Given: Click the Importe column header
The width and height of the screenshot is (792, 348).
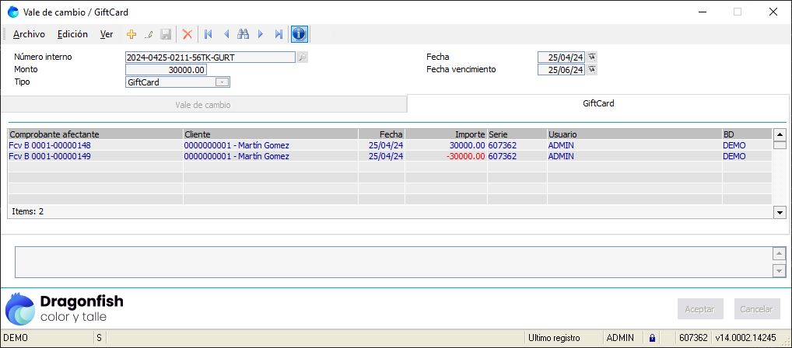Looking at the screenshot, I should 446,134.
